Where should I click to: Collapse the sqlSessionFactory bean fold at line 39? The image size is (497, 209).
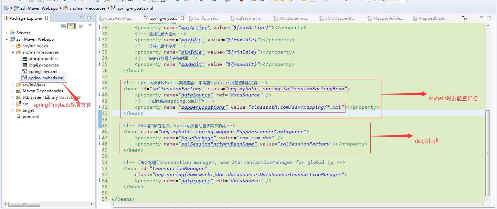click(109, 89)
